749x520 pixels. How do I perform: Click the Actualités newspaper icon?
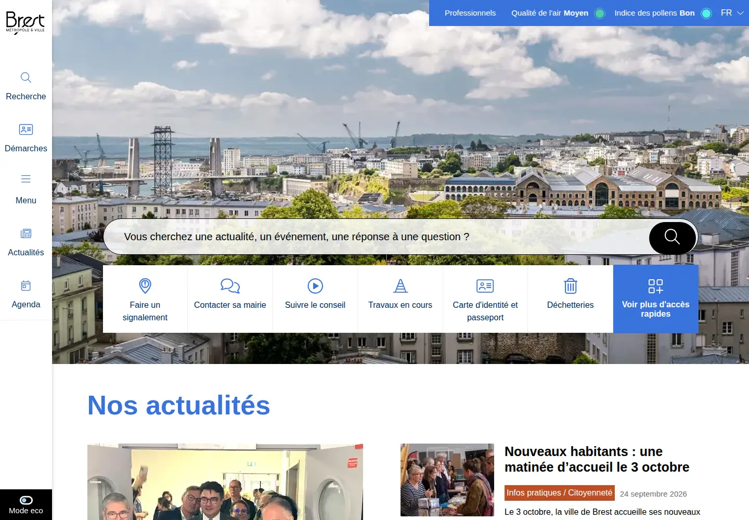coord(26,233)
